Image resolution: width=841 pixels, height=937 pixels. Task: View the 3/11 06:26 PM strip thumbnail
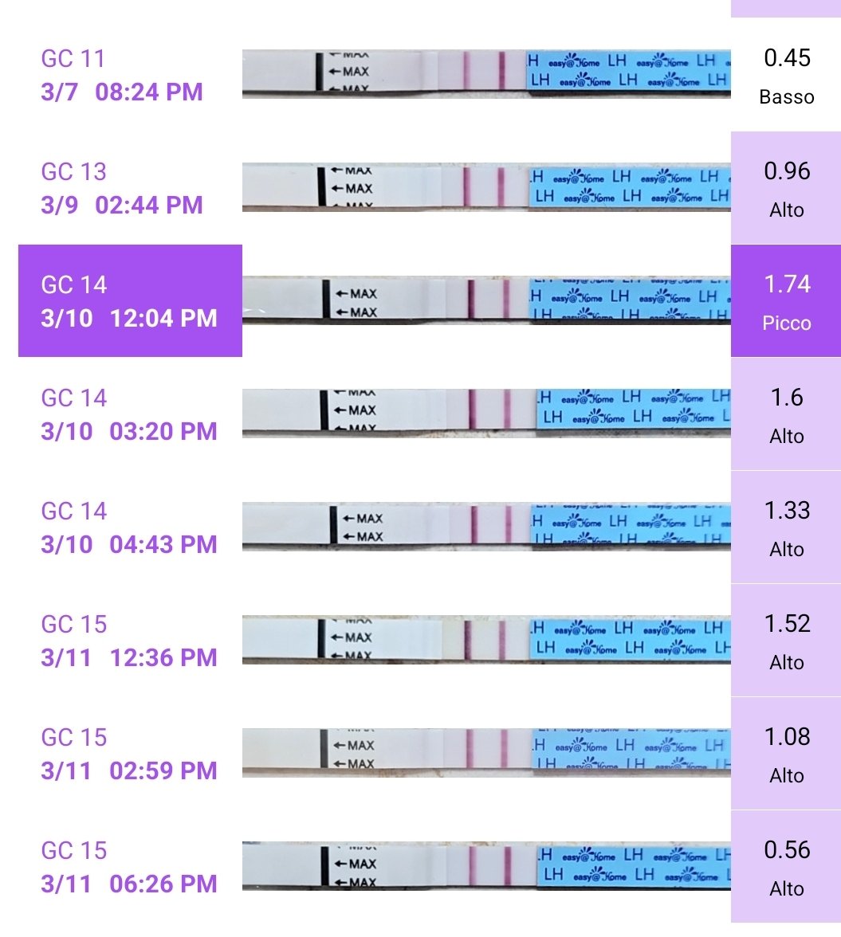pyautogui.click(x=486, y=866)
